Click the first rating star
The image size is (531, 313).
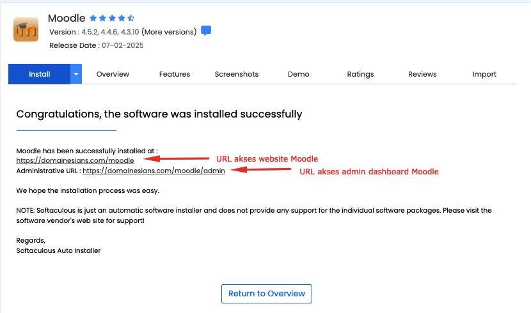(93, 19)
